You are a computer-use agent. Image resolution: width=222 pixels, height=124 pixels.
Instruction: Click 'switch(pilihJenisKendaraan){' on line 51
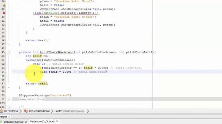pos(50,60)
